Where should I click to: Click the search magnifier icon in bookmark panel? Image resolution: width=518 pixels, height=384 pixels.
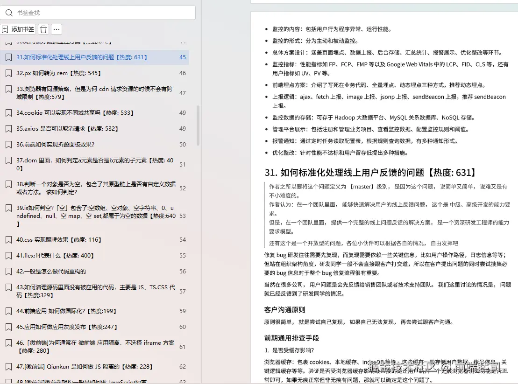[x=10, y=13]
